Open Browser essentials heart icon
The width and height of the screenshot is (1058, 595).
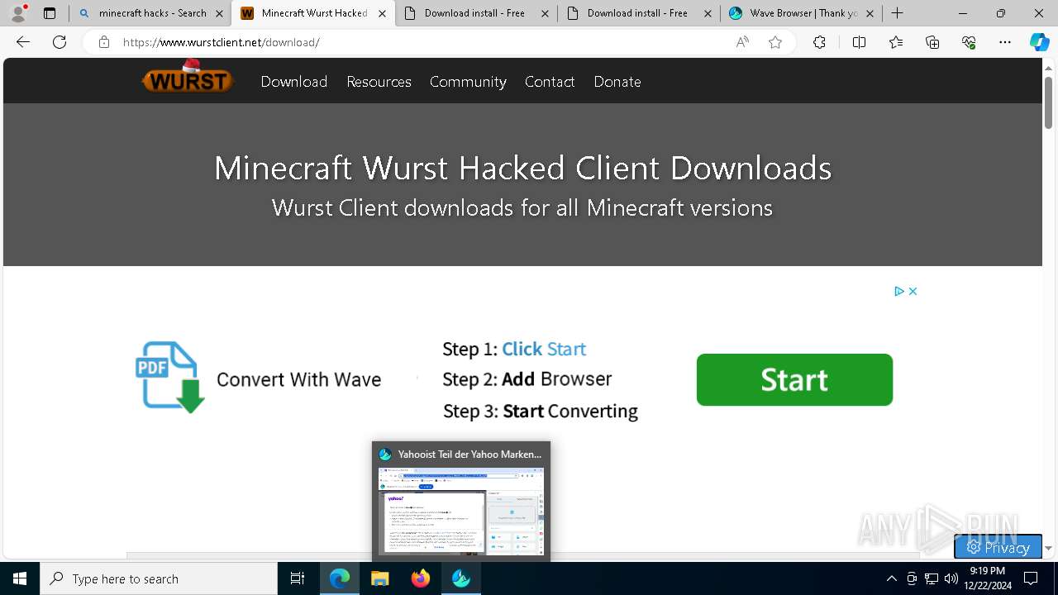[969, 42]
